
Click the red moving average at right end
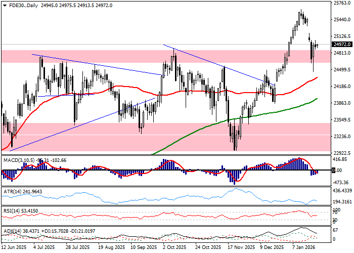click(x=315, y=78)
